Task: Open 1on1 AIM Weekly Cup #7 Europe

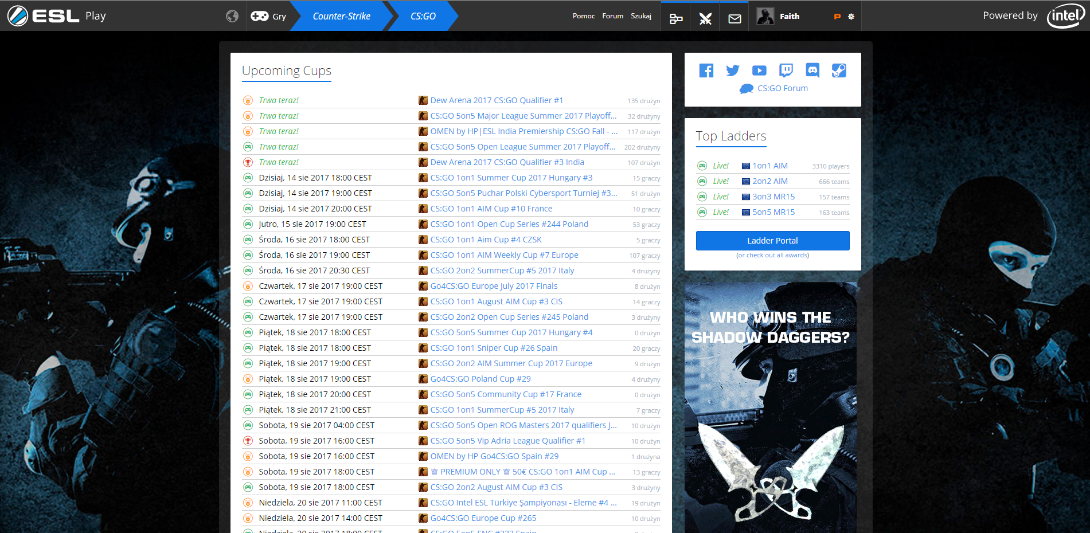Action: [x=504, y=255]
